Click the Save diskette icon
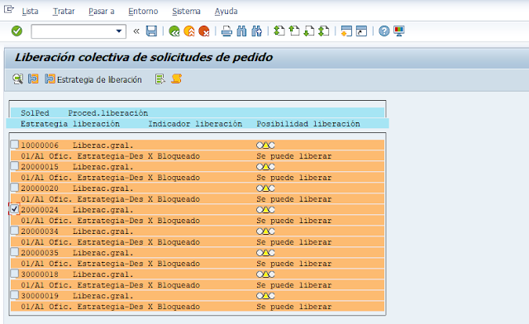Viewport: 529px width, 324px height. point(151,31)
